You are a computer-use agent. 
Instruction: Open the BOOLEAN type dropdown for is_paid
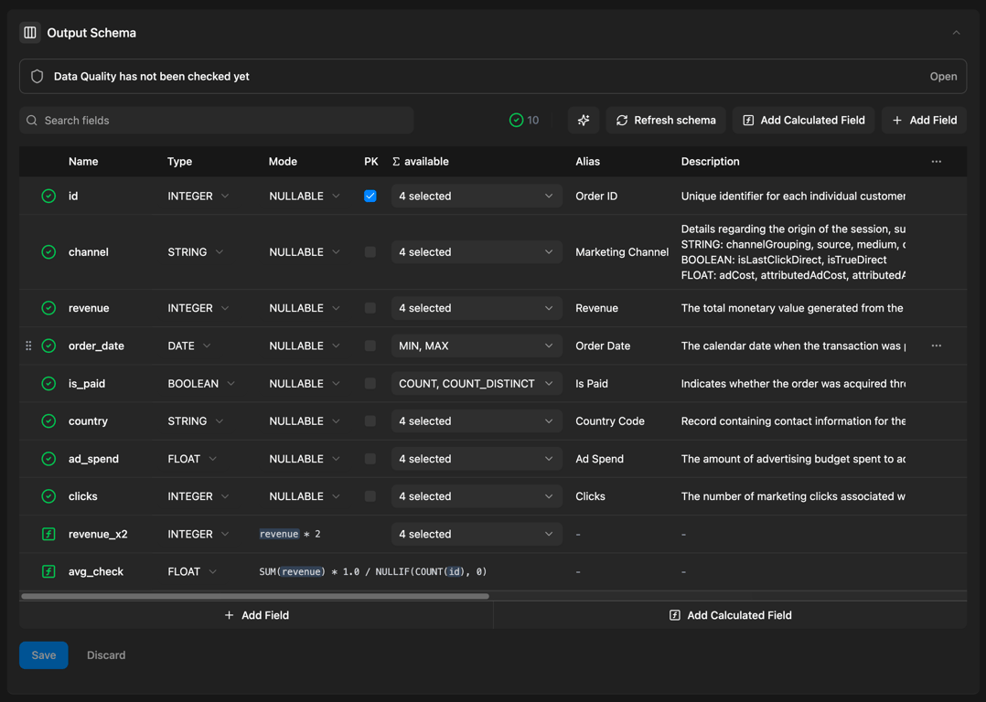pos(201,383)
